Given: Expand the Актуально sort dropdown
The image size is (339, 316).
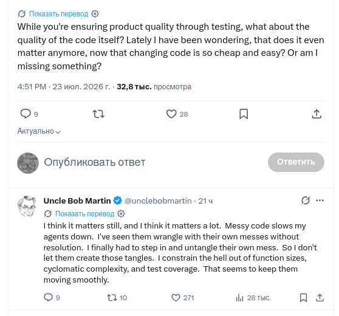Looking at the screenshot, I should 39,131.
